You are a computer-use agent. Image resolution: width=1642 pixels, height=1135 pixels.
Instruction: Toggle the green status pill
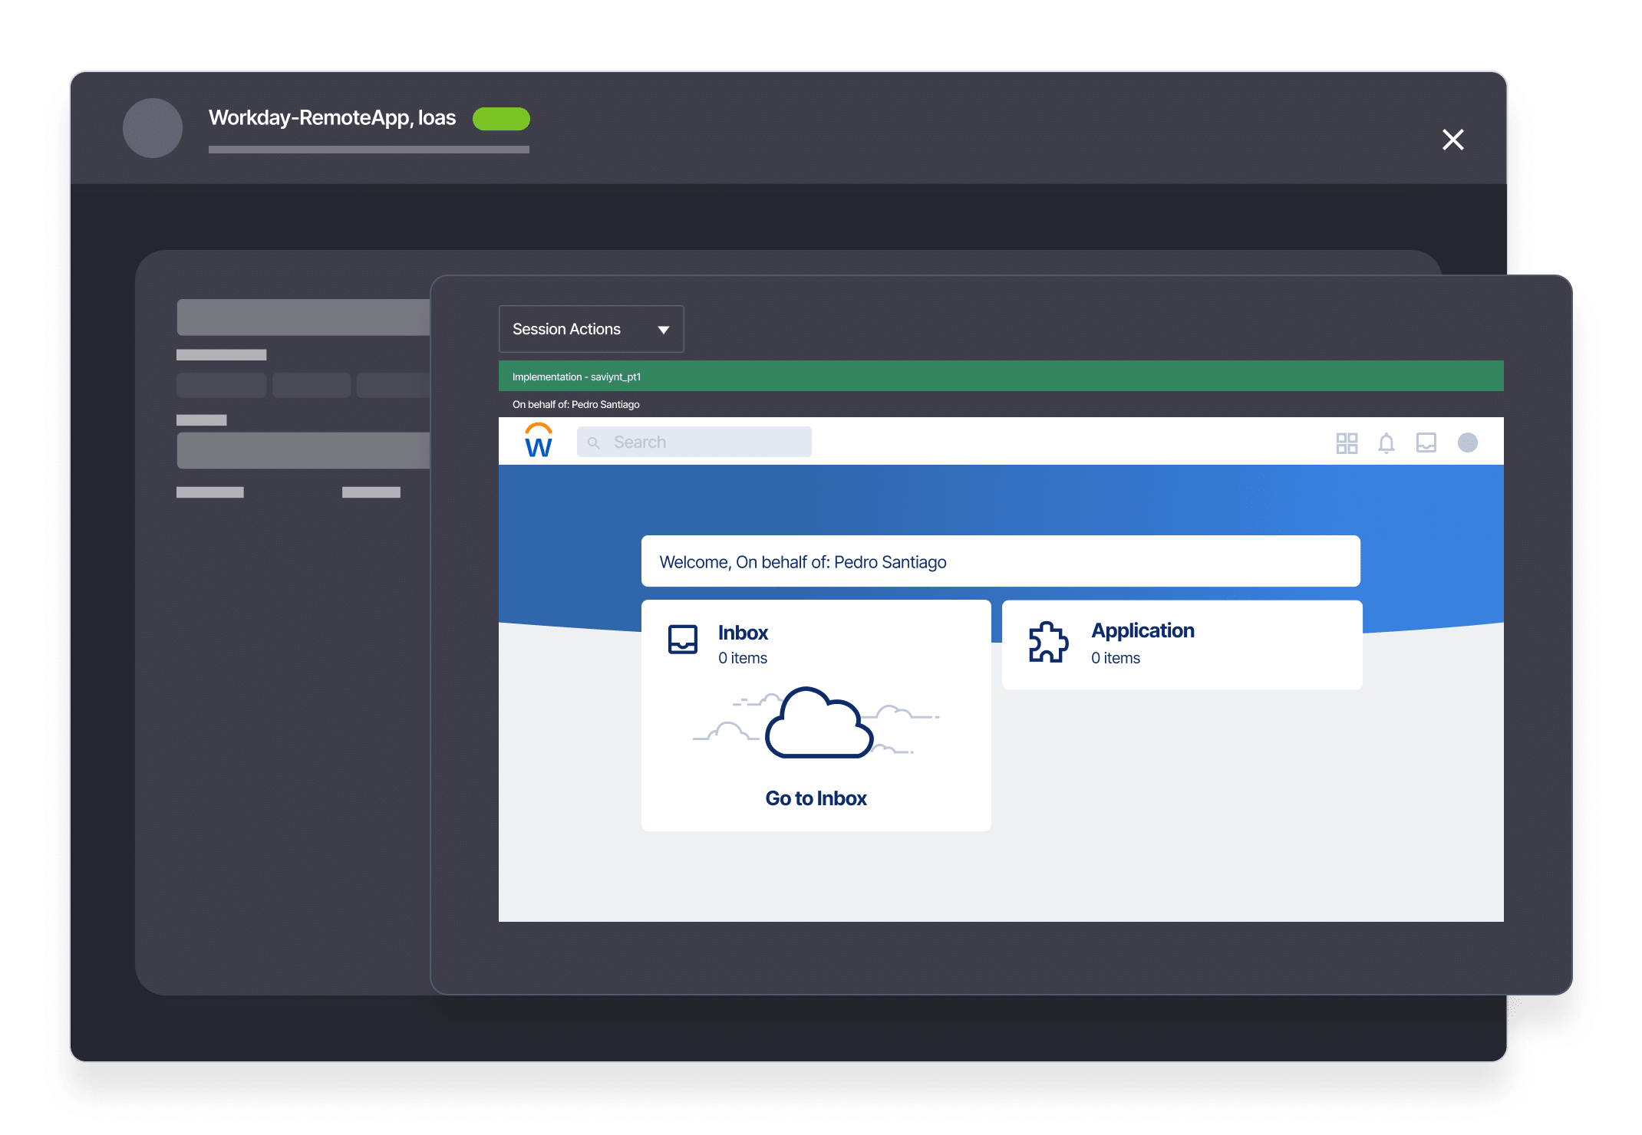(501, 119)
